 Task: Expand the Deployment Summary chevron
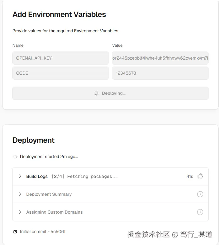(x=20, y=194)
